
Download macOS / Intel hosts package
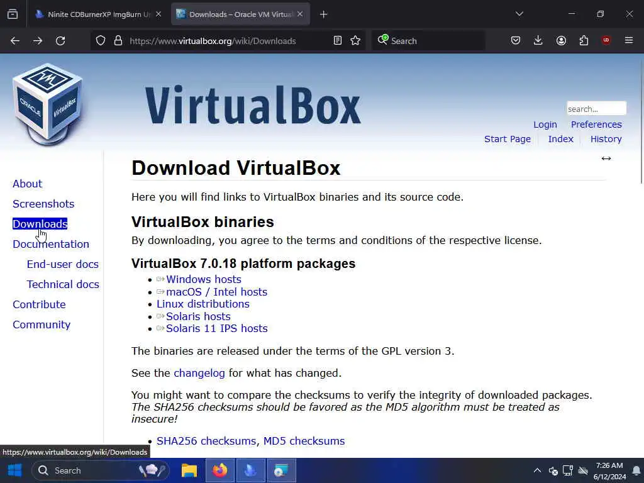(217, 292)
